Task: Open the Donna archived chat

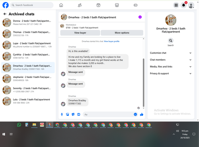Action: [28, 22]
